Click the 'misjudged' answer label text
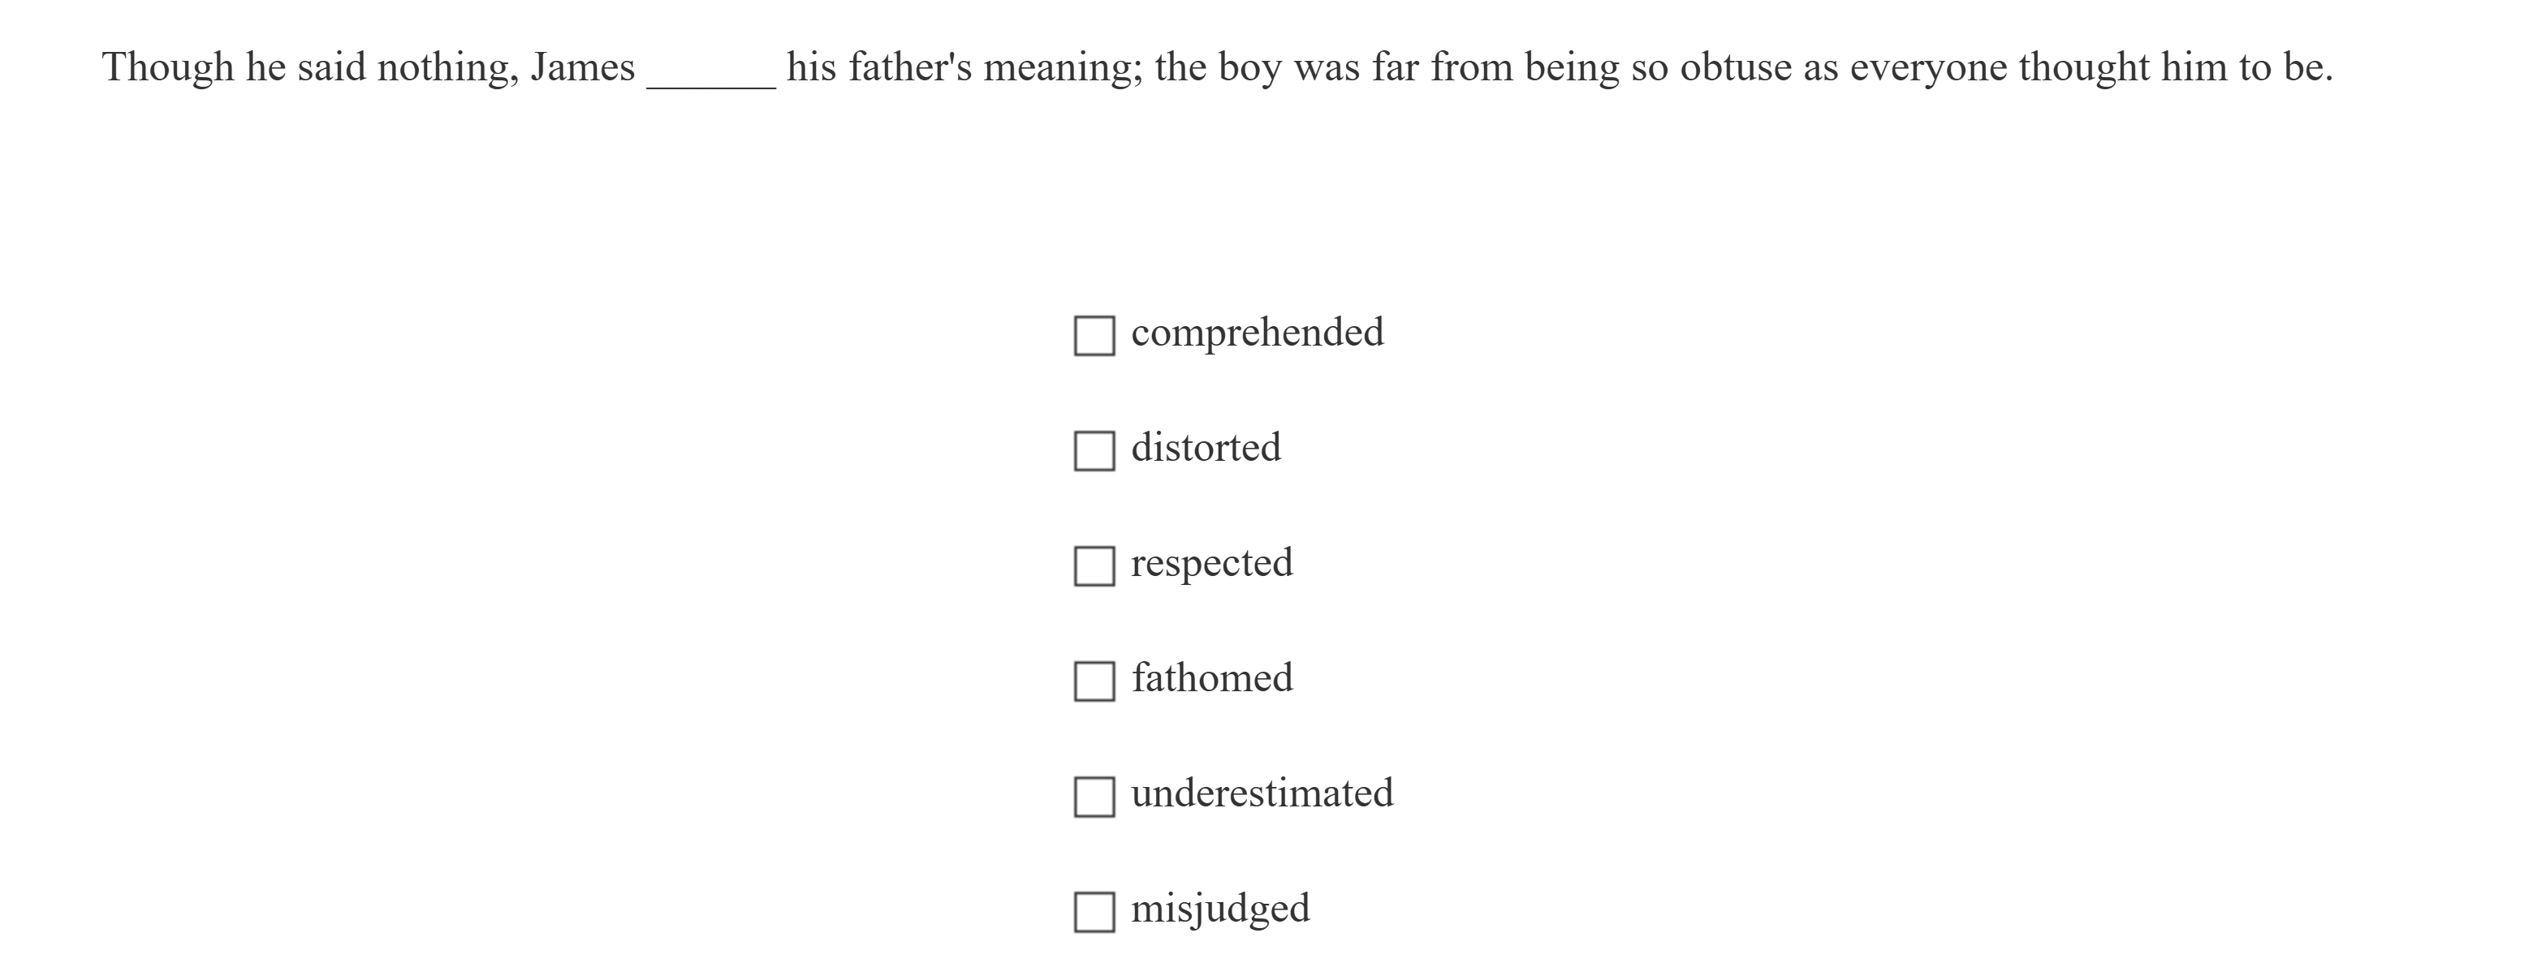Viewport: 2537px width, 963px height. 1220,909
